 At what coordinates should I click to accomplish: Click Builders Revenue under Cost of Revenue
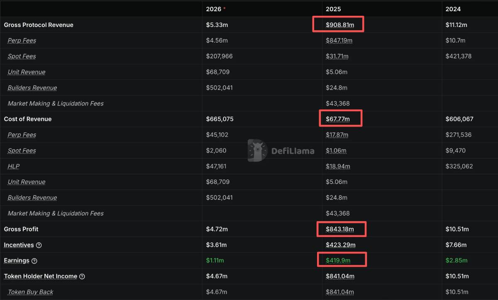32,198
